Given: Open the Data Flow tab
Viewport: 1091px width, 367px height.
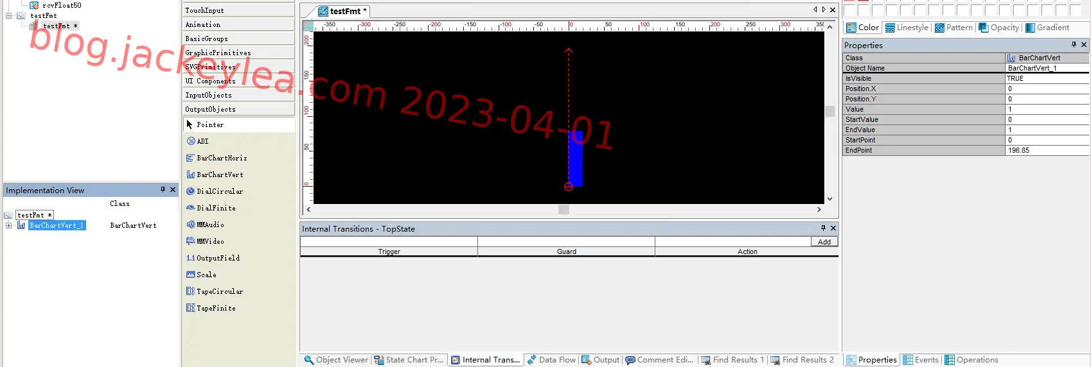Looking at the screenshot, I should (551, 360).
